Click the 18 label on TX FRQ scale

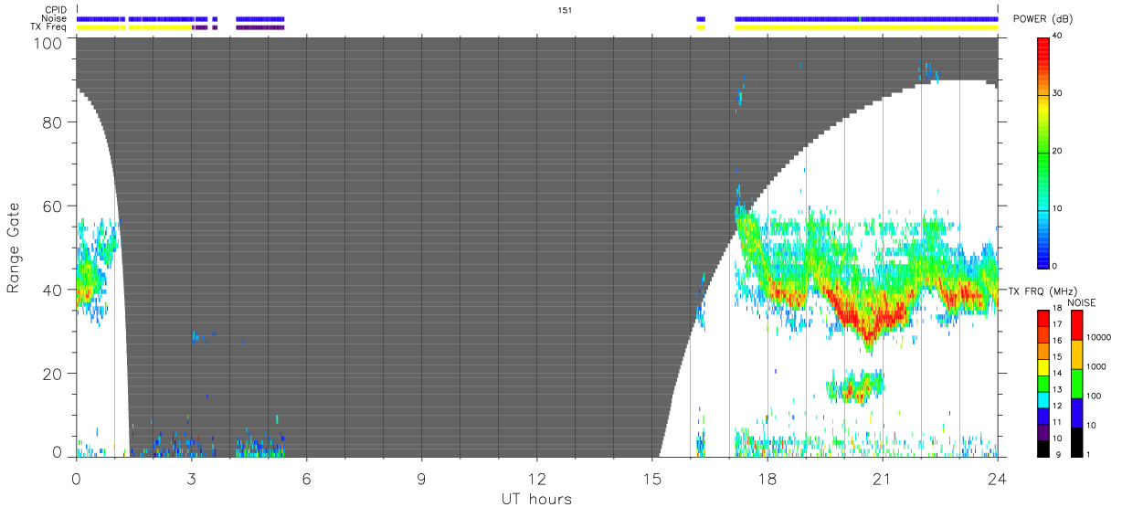(1059, 309)
